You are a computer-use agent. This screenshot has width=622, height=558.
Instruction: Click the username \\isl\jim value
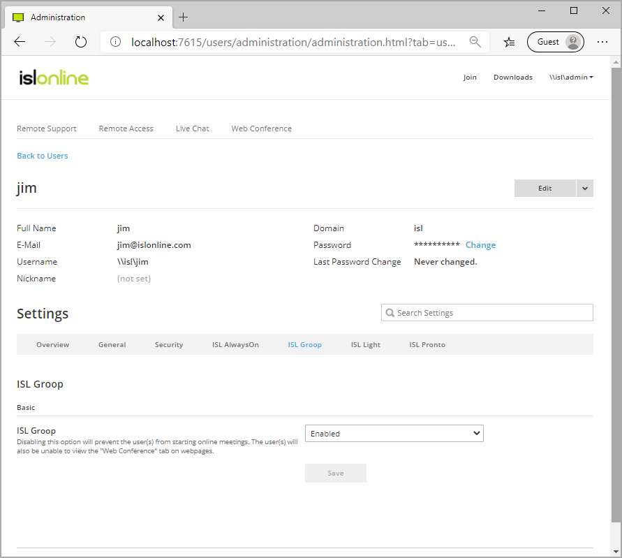[x=133, y=261]
